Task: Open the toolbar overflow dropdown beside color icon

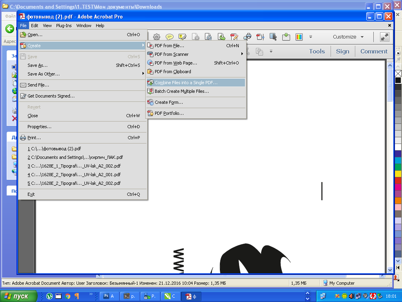Action: coord(311,37)
